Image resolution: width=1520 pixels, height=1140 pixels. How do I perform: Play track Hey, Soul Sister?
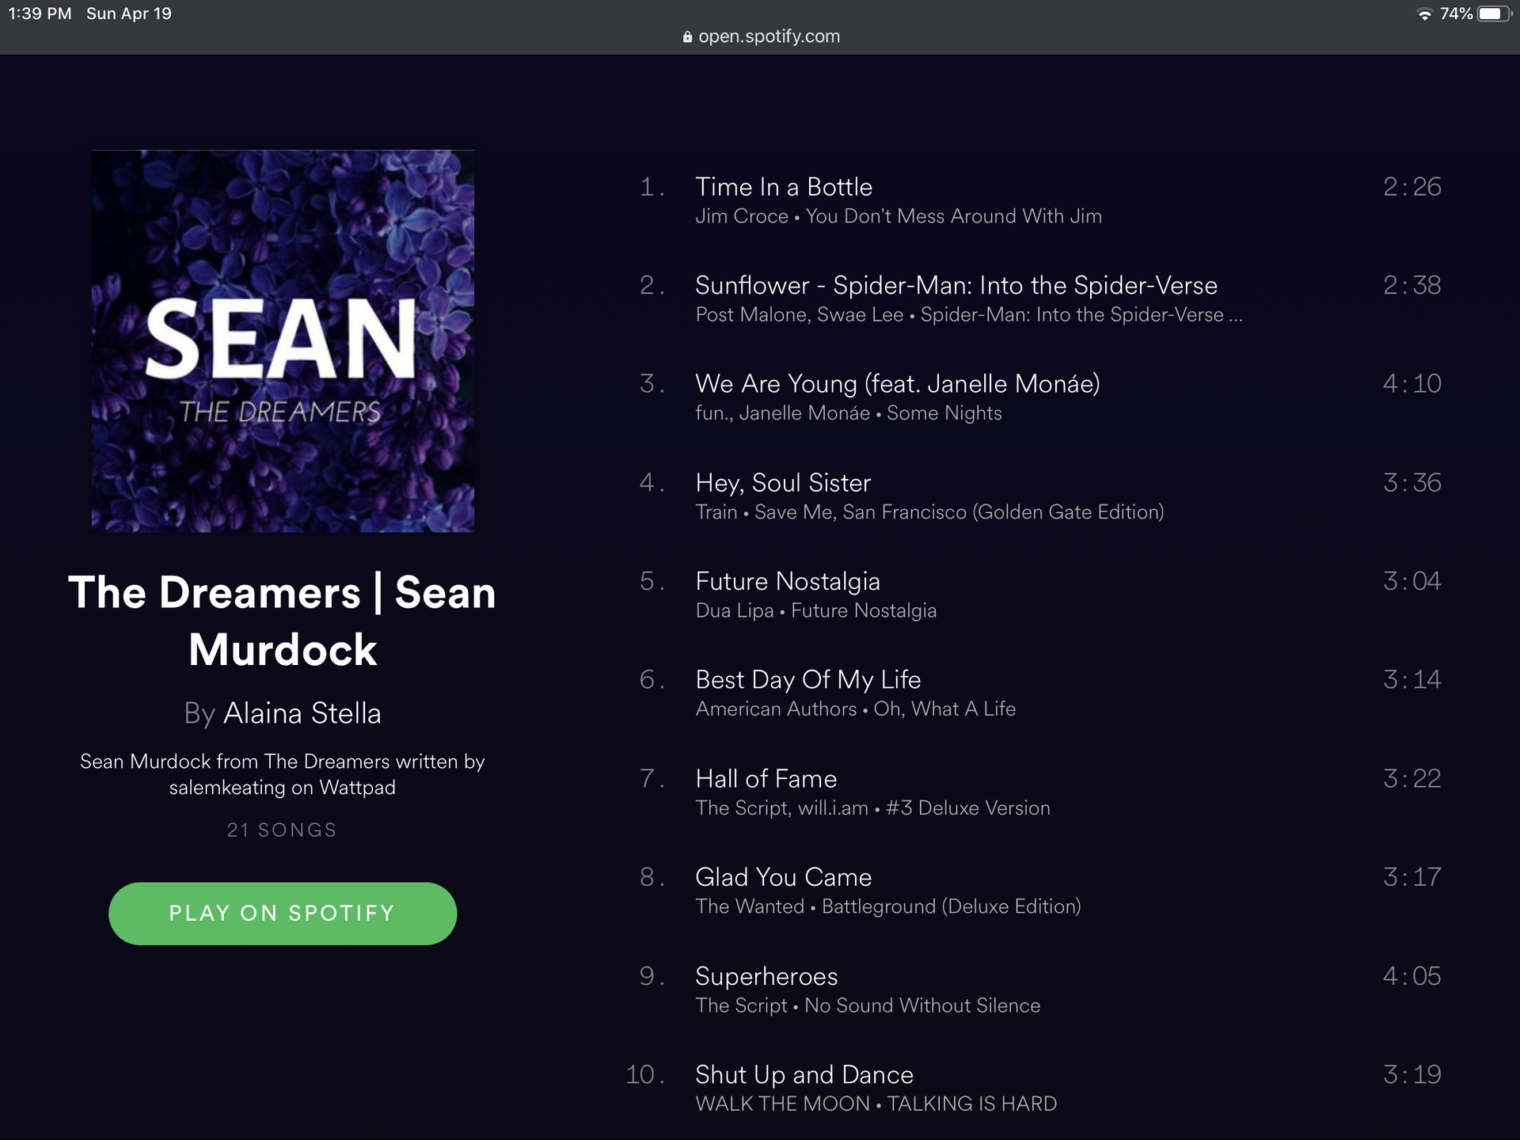coord(783,483)
